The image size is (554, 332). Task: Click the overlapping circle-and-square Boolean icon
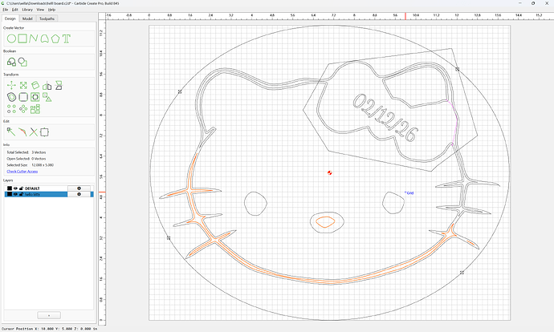pos(22,62)
